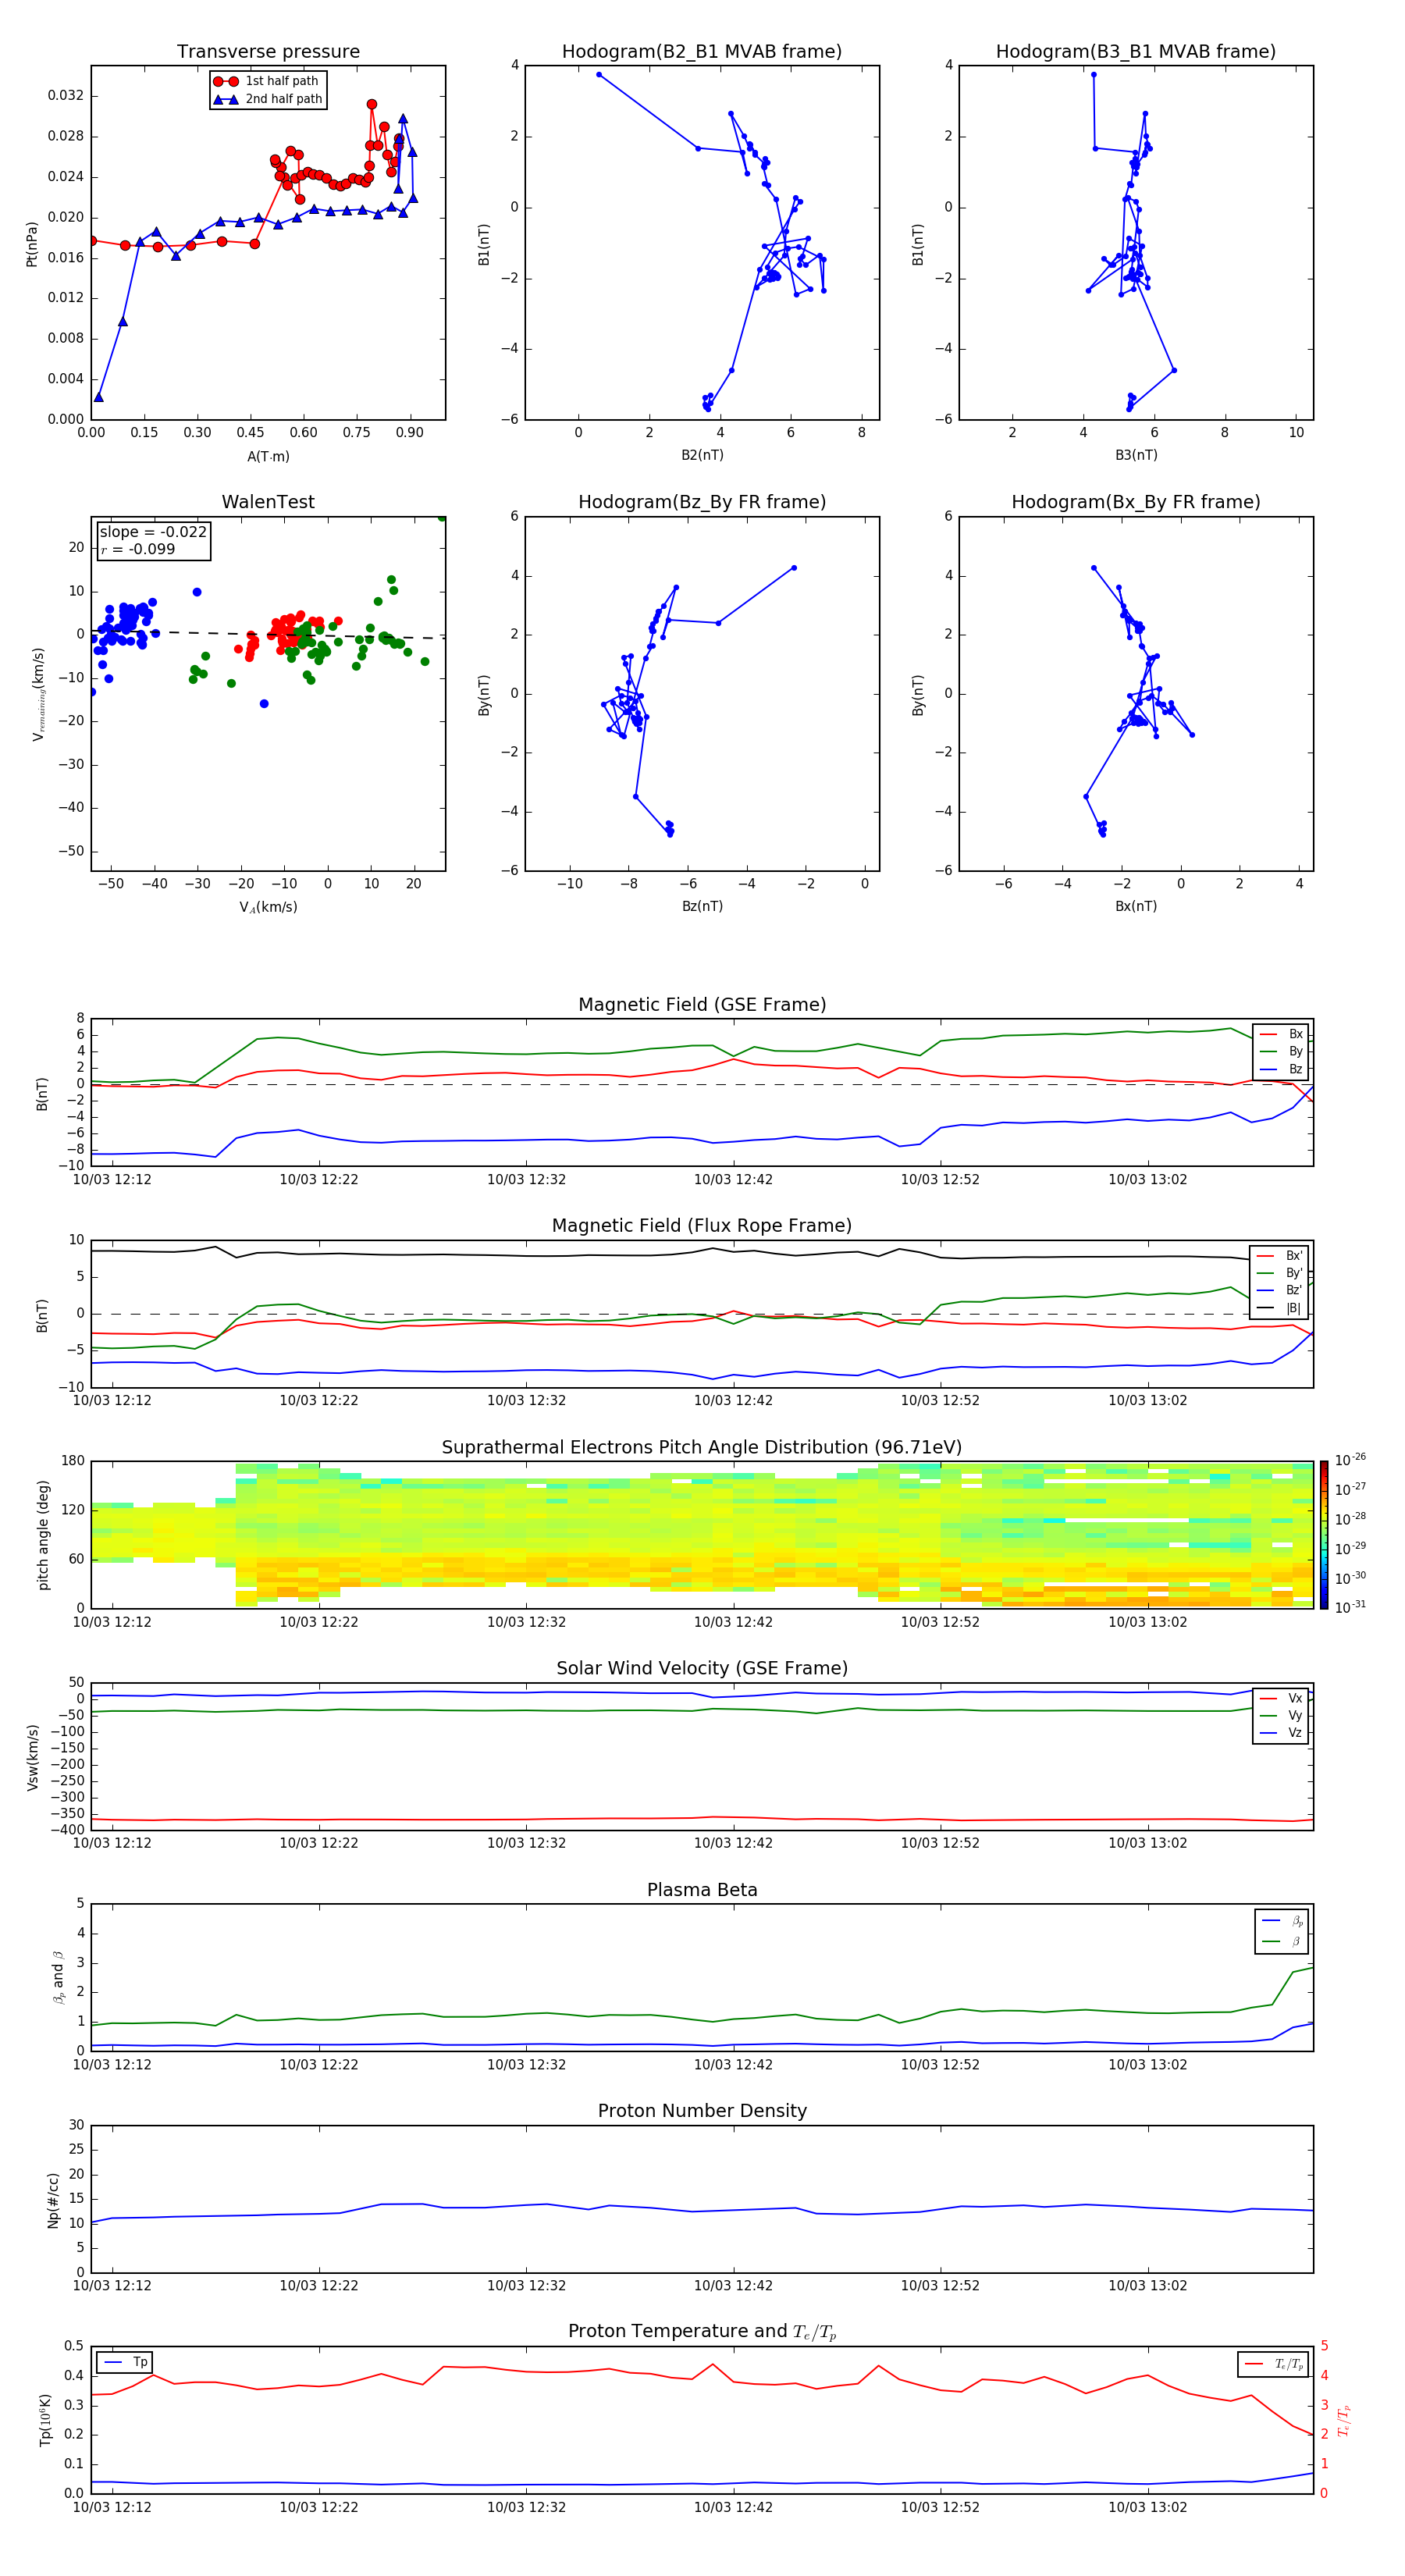Viewport: 1405px width, 2576px height.
Task: Click the 'A(T·m)' x-axis label
Action: [268, 456]
